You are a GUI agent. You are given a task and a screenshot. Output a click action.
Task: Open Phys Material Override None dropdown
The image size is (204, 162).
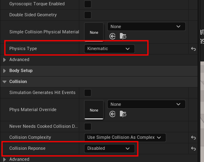click(x=146, y=104)
